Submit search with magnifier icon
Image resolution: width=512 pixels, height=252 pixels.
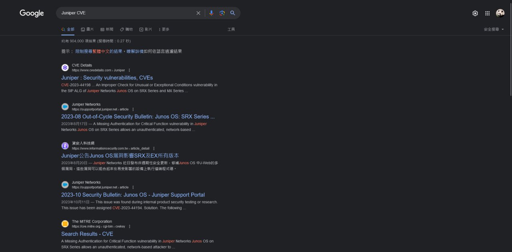pos(232,13)
